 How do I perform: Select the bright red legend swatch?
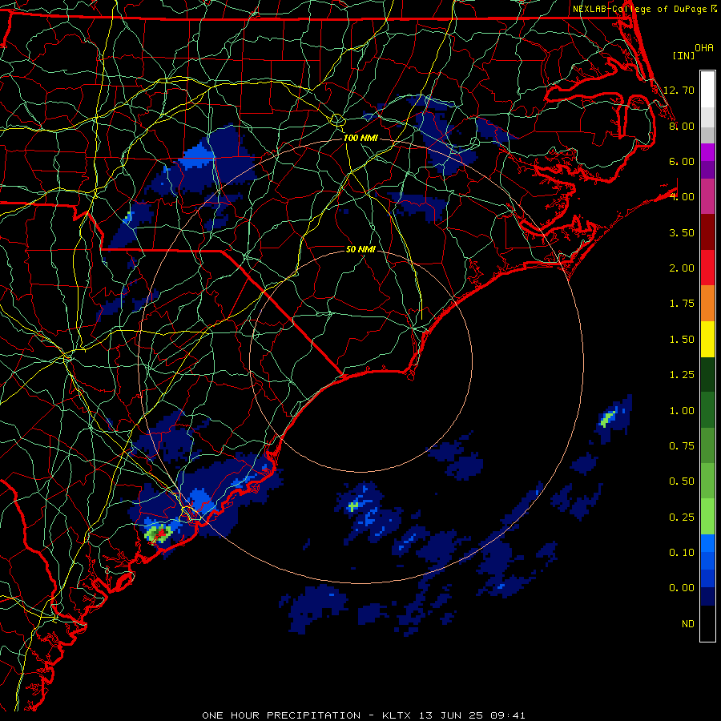[707, 268]
